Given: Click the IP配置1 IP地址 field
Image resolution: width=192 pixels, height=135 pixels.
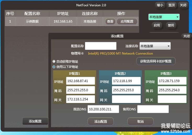Looking at the screenshot, I should tap(80, 81).
